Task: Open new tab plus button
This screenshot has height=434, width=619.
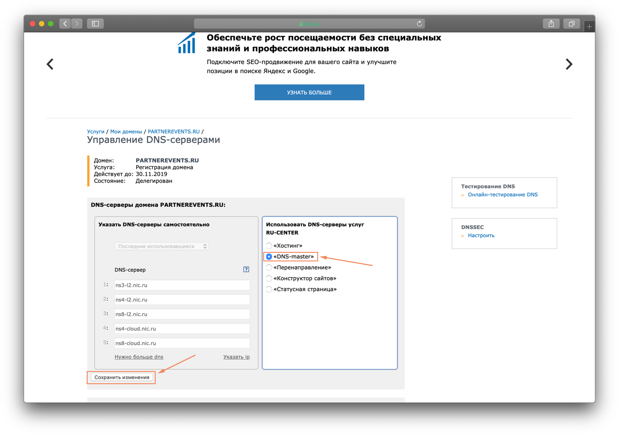Action: pyautogui.click(x=589, y=26)
